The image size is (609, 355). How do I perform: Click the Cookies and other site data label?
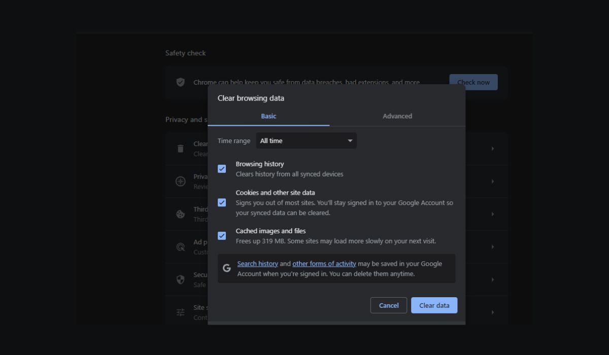point(275,193)
